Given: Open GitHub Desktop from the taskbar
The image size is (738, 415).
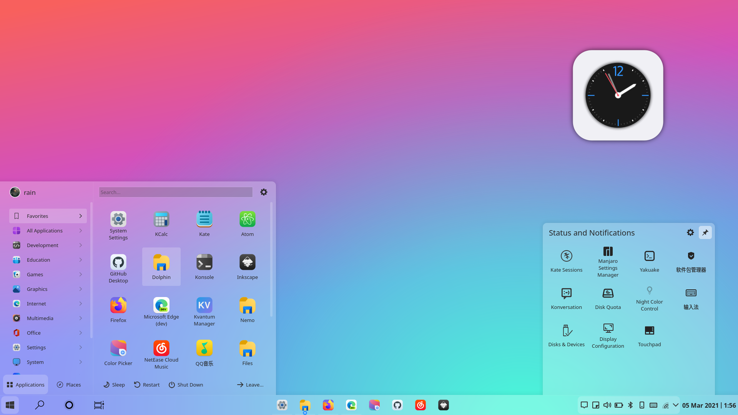Looking at the screenshot, I should pyautogui.click(x=397, y=405).
